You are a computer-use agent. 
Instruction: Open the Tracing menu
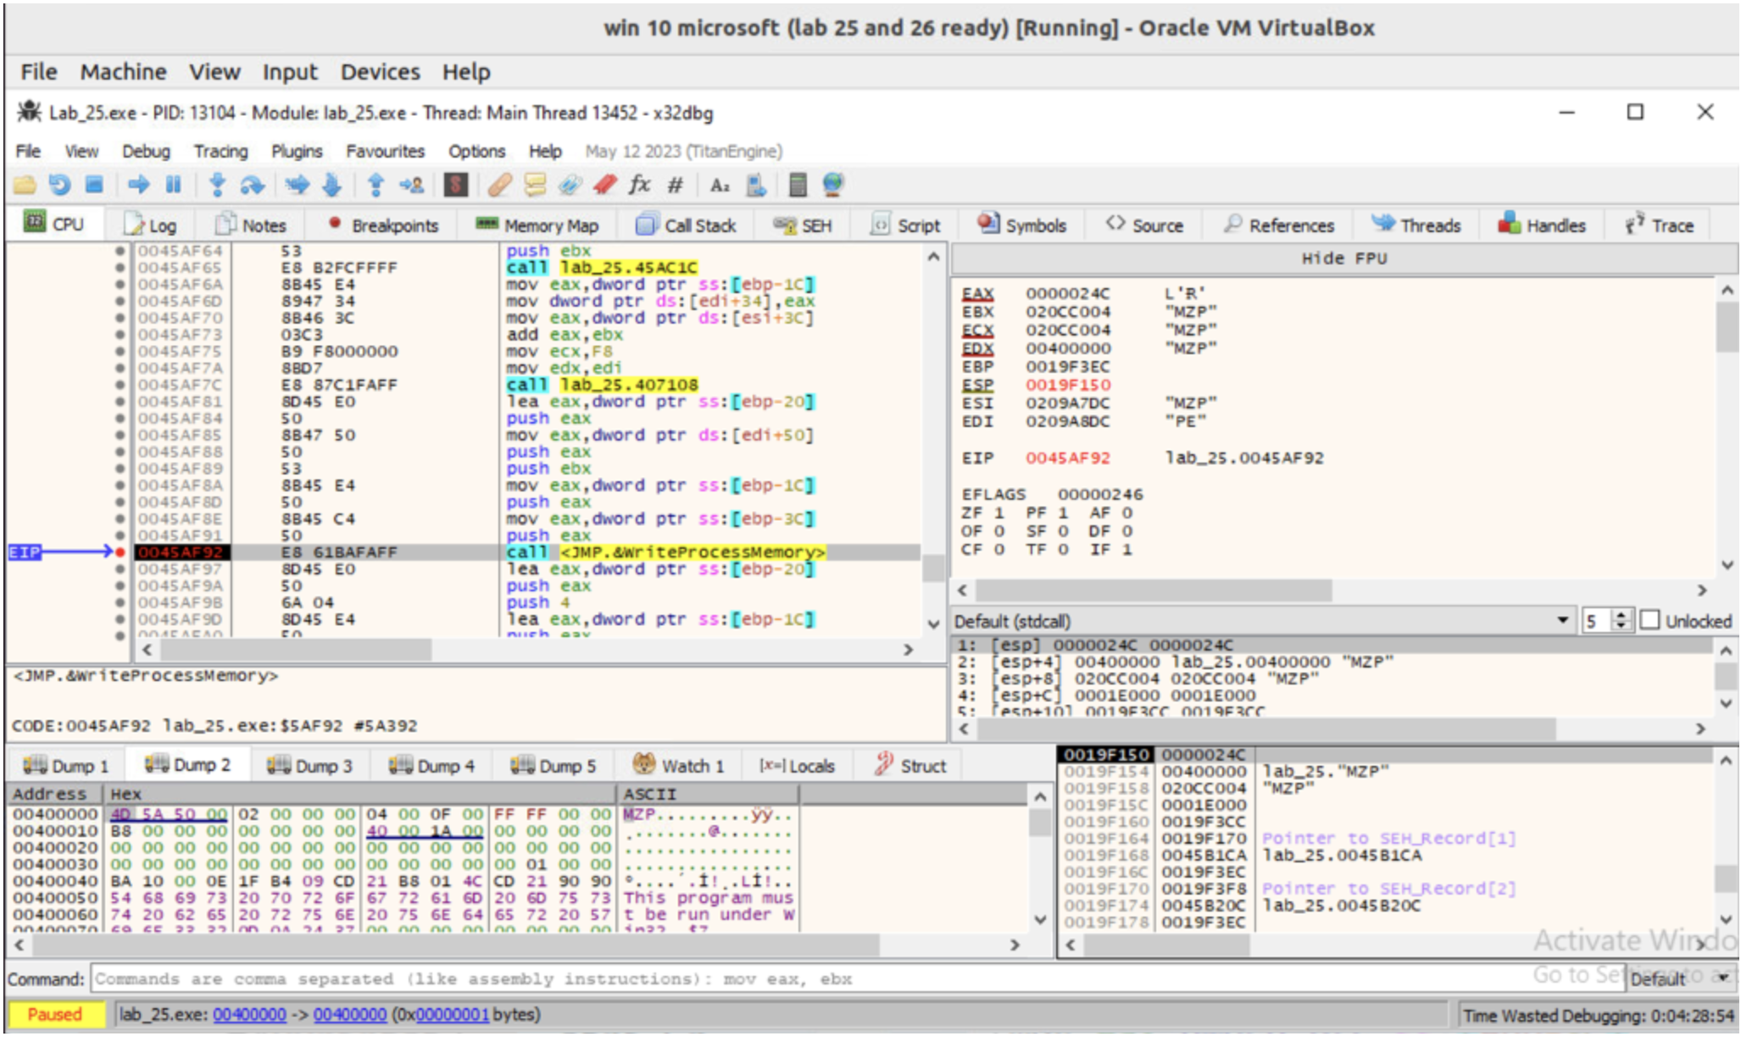[220, 151]
